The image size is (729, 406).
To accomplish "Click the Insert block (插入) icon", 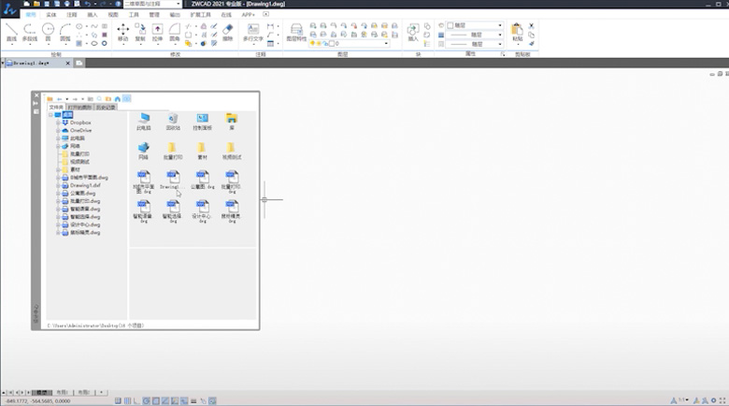I will [414, 33].
